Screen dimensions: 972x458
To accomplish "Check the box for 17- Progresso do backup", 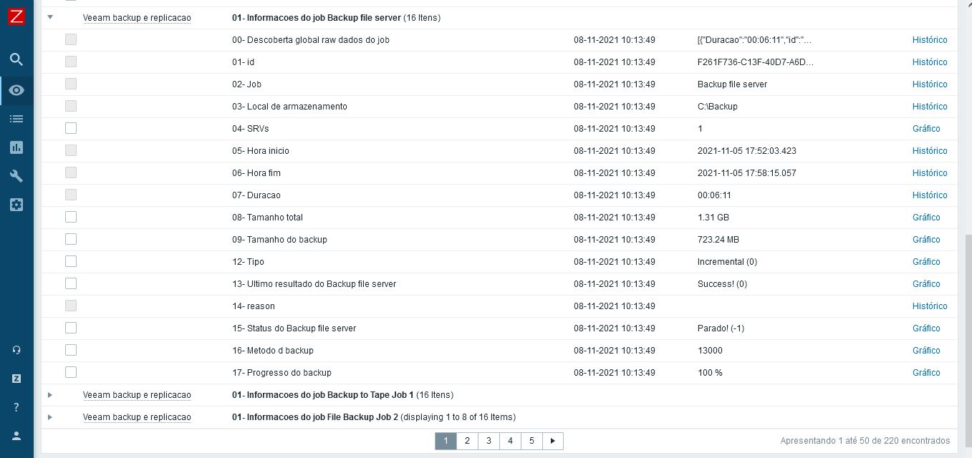I will 71,372.
